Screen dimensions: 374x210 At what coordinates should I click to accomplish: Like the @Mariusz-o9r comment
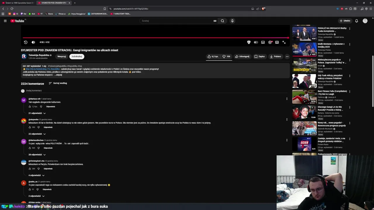(30, 107)
